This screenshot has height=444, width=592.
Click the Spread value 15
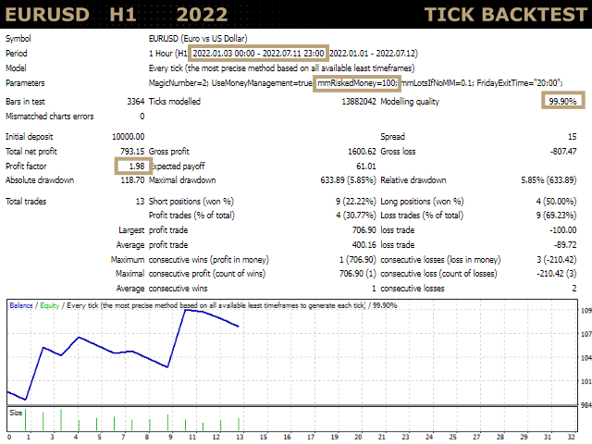coord(572,137)
